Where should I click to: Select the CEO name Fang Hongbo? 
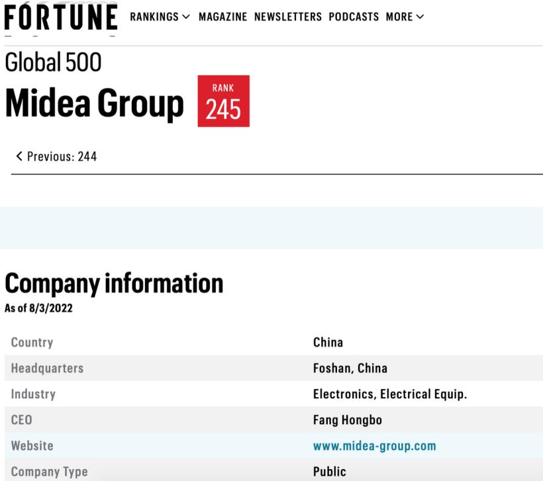[347, 420]
